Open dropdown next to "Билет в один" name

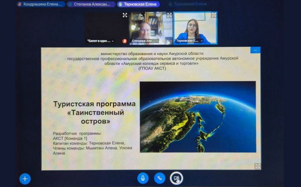(x=113, y=41)
